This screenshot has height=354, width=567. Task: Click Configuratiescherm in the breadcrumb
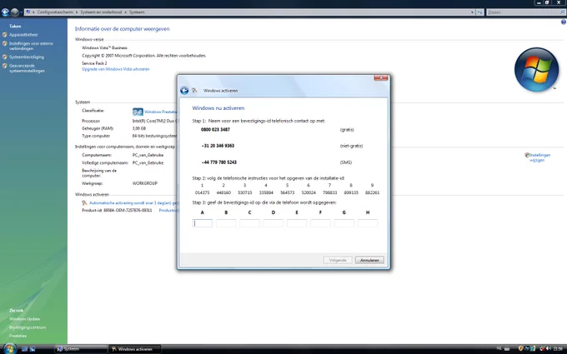point(55,12)
